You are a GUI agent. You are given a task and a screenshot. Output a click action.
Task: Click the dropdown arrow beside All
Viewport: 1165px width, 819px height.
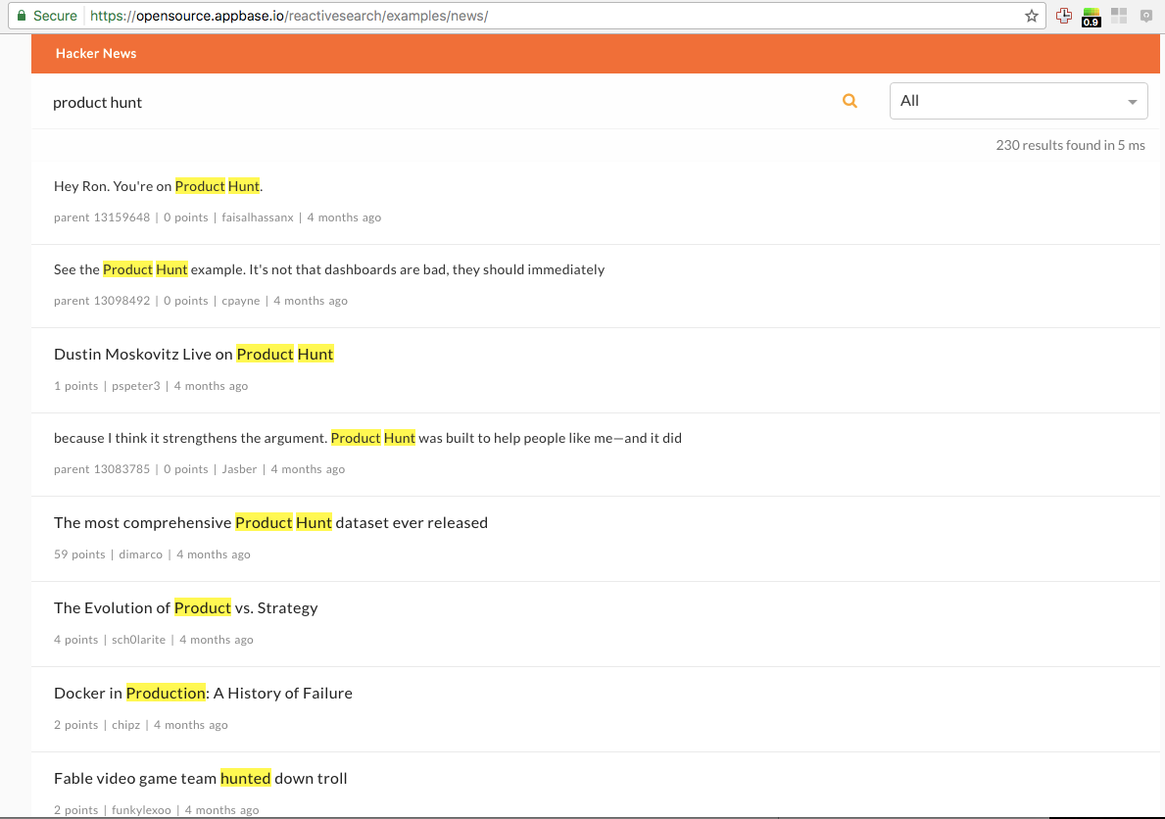pyautogui.click(x=1133, y=102)
